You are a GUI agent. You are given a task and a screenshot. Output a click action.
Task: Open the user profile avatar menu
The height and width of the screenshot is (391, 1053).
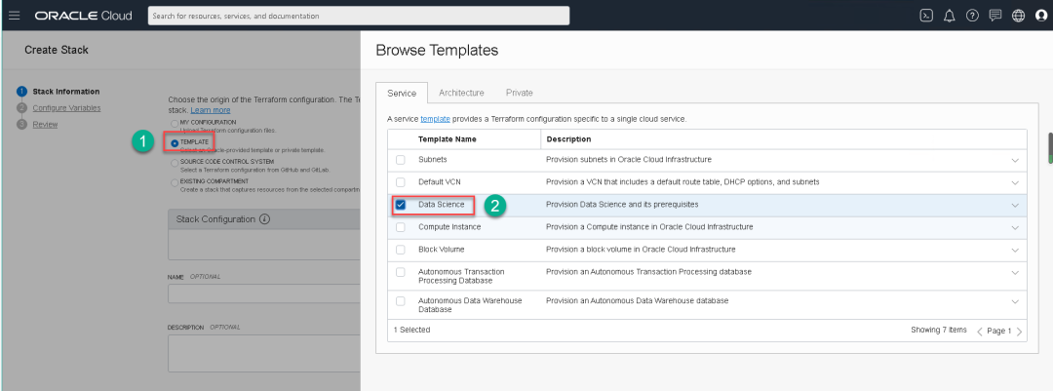click(x=1040, y=16)
